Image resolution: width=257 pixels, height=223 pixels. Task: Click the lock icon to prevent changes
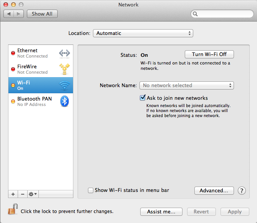(13, 210)
